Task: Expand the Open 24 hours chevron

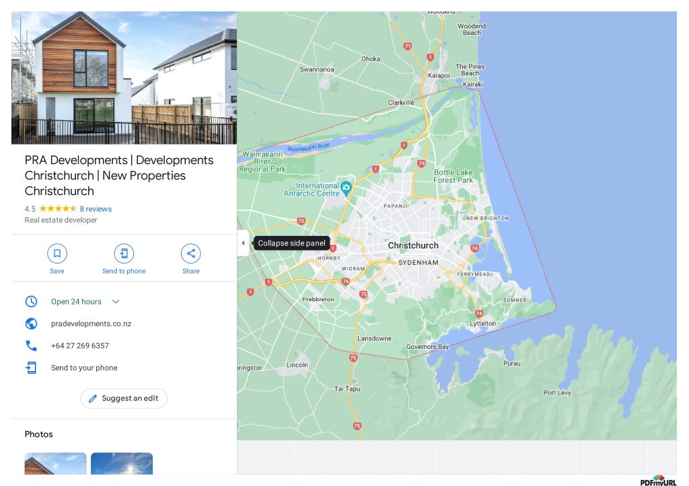Action: pyautogui.click(x=116, y=302)
